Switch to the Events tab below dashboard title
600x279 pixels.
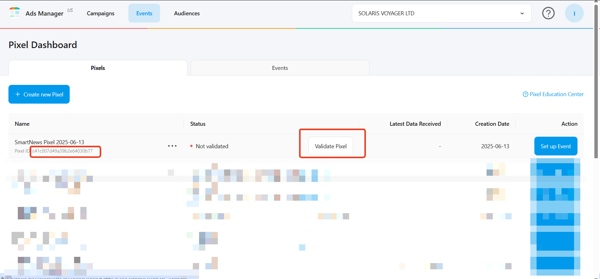tap(280, 68)
